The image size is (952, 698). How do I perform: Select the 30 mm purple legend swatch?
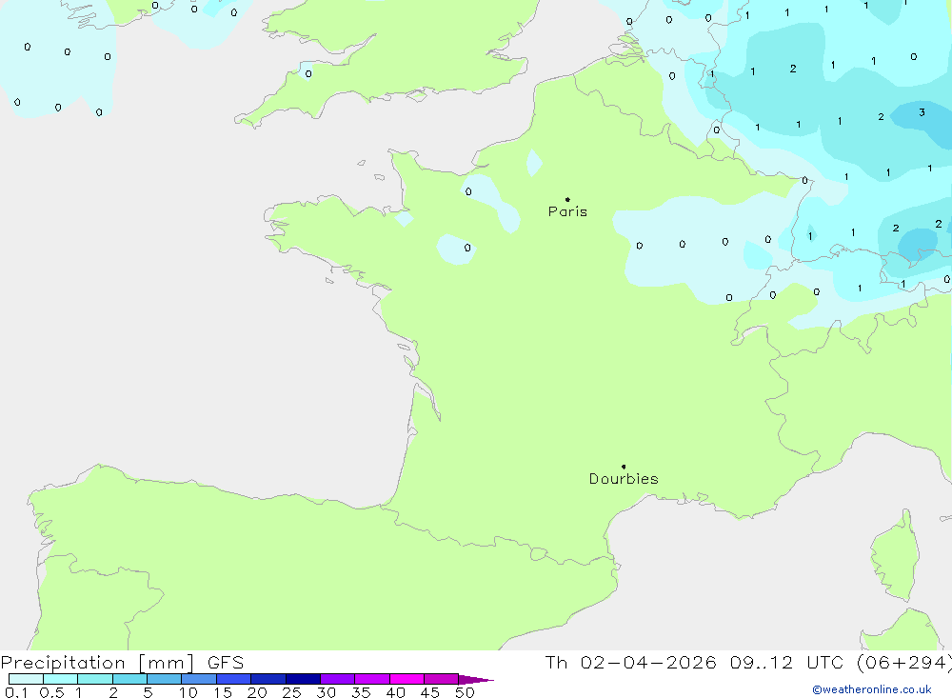337,679
